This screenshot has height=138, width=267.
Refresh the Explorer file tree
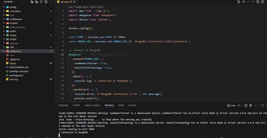tap(41, 2)
